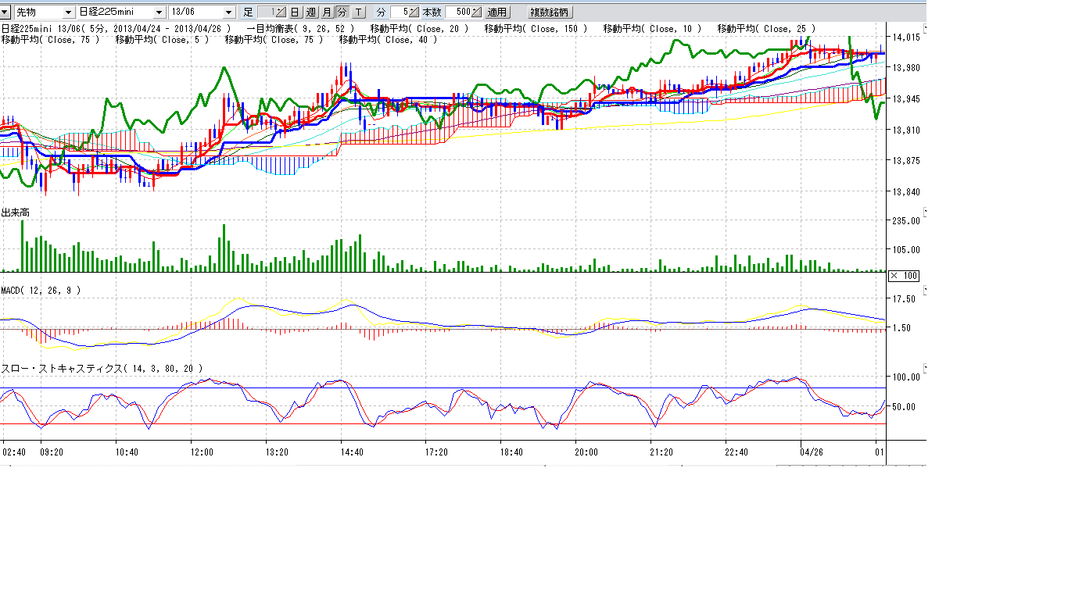This screenshot has height=600, width=1068.
Task: Select the 月 (monthly) timeframe button
Action: click(327, 12)
